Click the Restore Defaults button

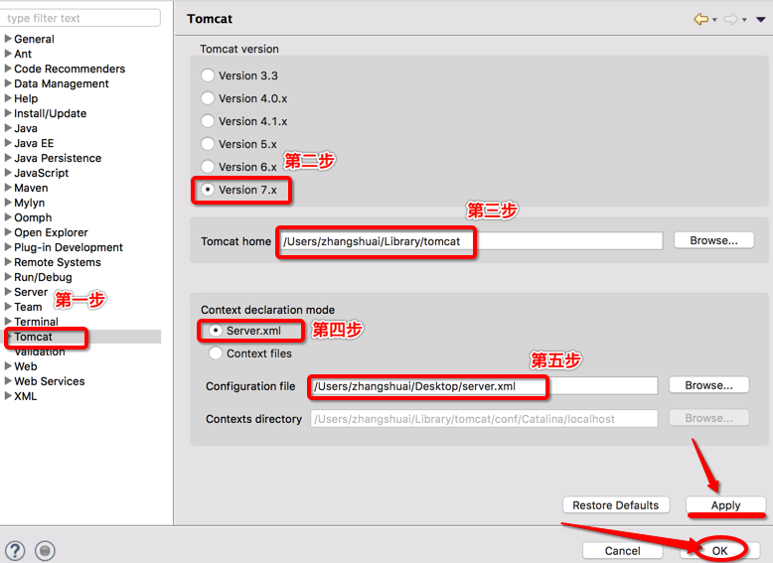pyautogui.click(x=616, y=504)
